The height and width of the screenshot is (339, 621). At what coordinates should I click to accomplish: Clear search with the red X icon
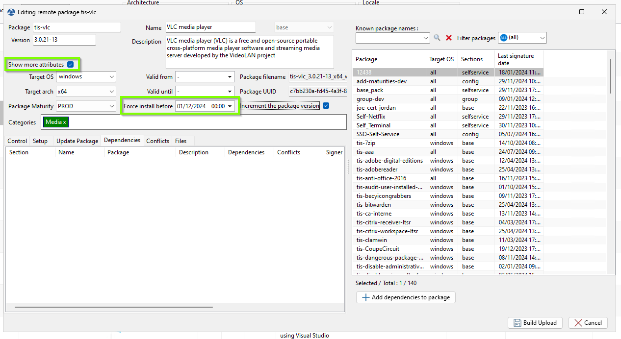click(449, 38)
